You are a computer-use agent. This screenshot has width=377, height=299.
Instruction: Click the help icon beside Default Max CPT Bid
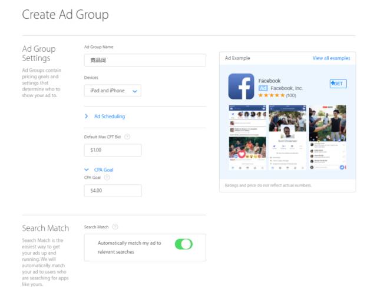click(127, 137)
